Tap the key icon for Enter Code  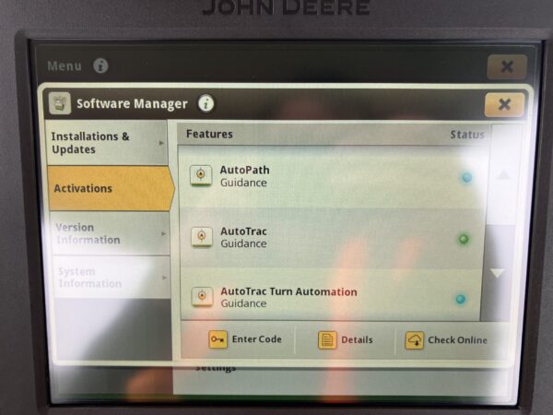click(x=218, y=339)
